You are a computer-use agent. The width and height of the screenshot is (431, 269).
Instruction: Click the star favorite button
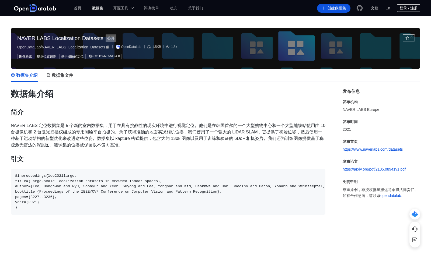point(409,38)
